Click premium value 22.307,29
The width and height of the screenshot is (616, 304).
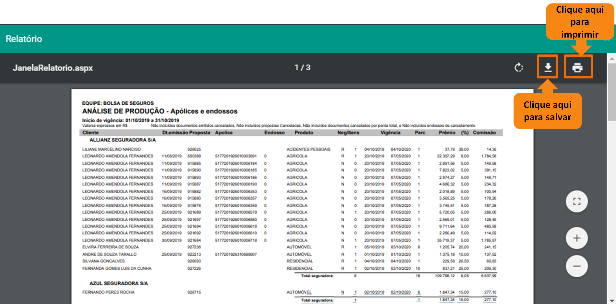(446, 156)
